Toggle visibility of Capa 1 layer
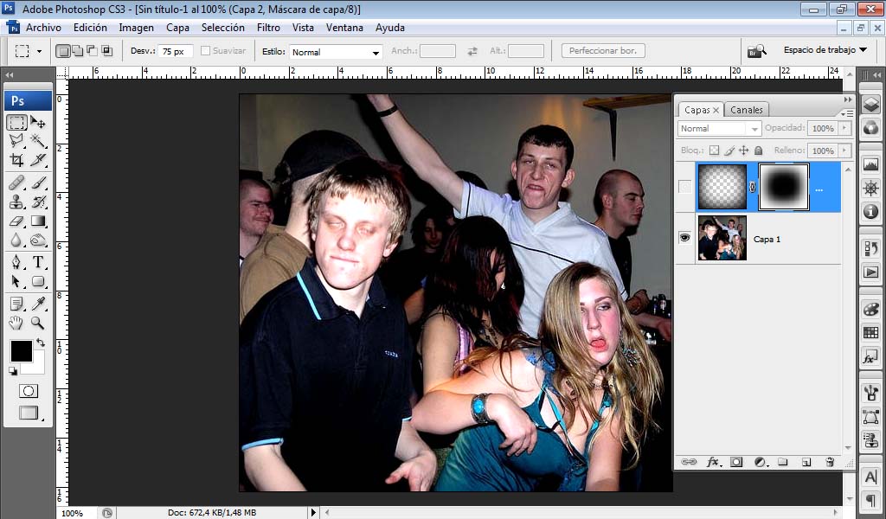This screenshot has width=886, height=519. tap(685, 238)
